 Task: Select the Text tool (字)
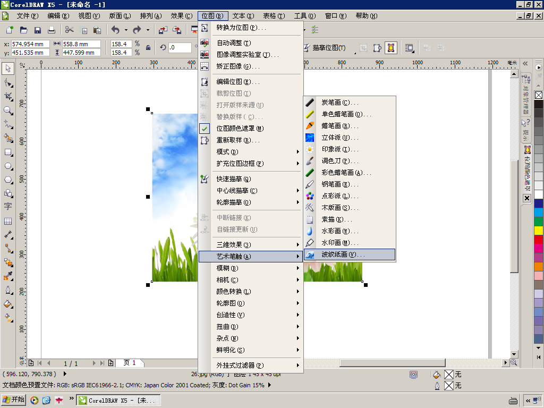tap(8, 207)
